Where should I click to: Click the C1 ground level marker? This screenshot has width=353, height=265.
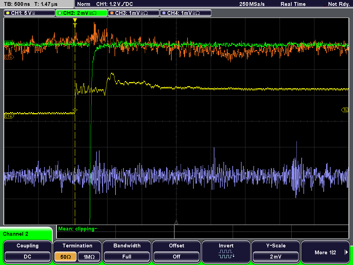coord(9,116)
